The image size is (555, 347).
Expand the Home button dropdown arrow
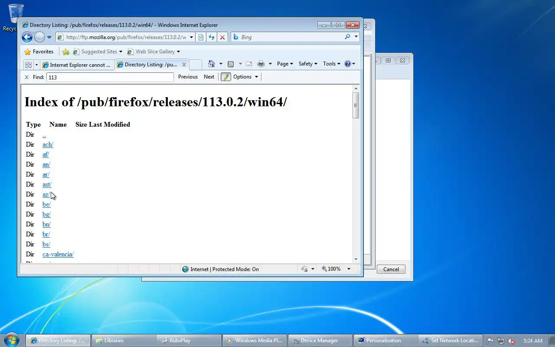pyautogui.click(x=221, y=64)
